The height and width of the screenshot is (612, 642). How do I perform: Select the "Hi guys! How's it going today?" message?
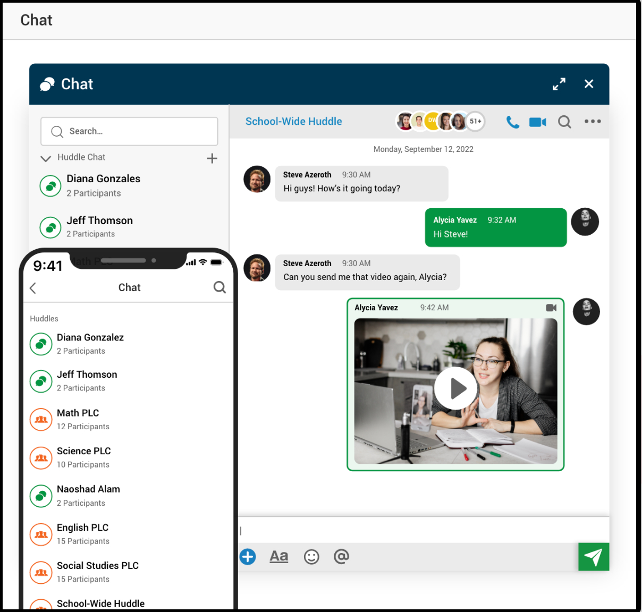361,184
